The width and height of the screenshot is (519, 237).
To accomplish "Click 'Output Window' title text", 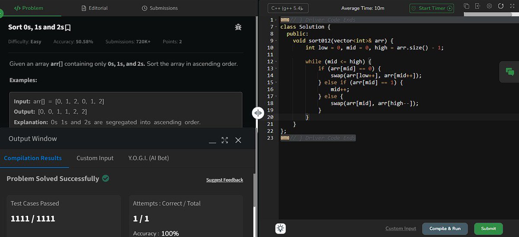I will pos(33,139).
